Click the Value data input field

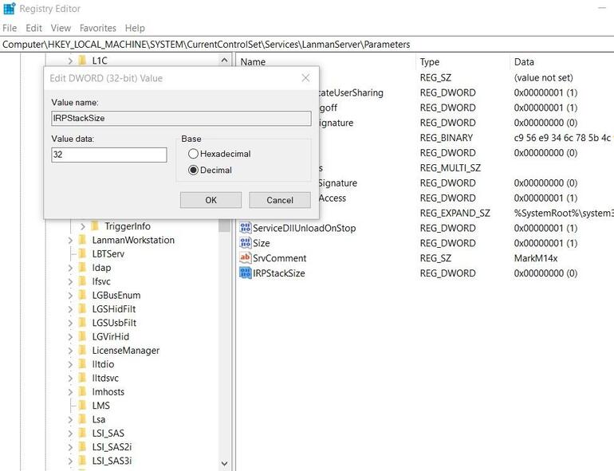point(109,155)
